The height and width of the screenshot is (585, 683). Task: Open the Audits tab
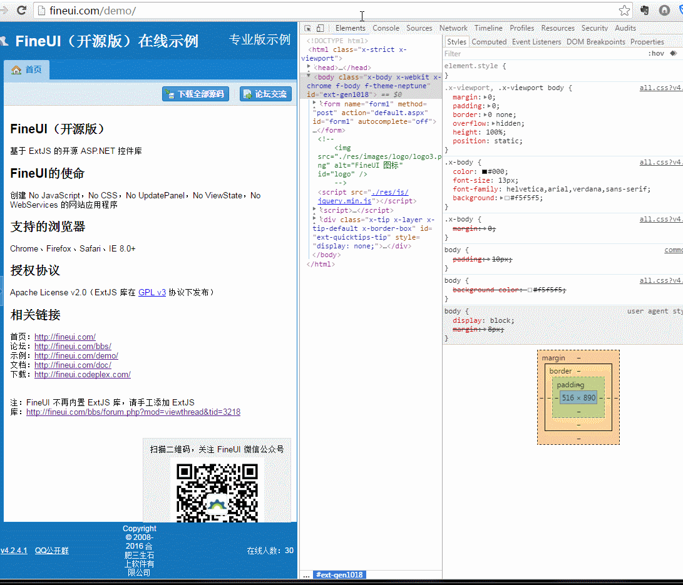pos(625,28)
